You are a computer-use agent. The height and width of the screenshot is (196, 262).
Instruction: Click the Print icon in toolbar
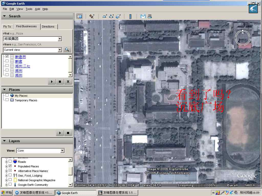click(150, 16)
